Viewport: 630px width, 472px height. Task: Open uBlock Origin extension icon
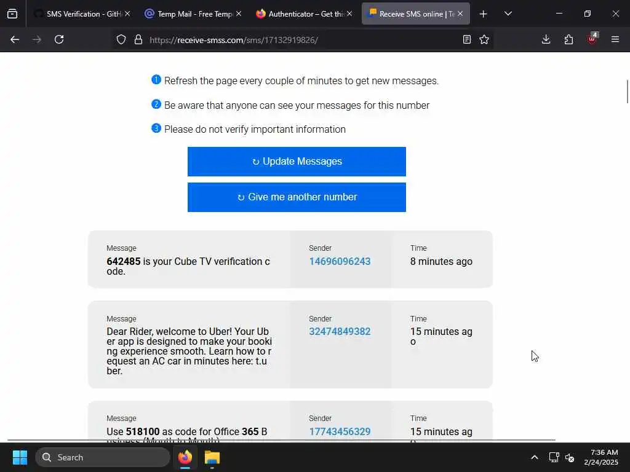(x=592, y=39)
